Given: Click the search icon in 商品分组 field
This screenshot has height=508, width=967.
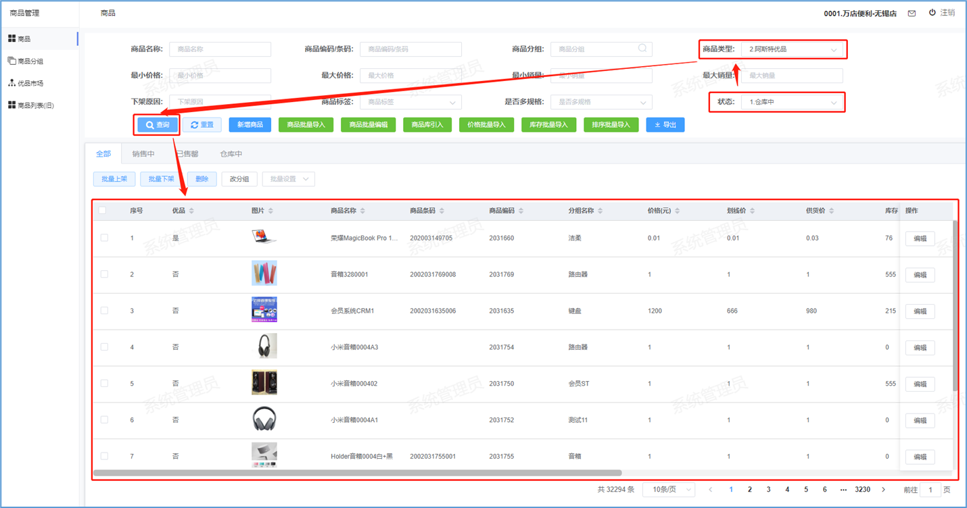Looking at the screenshot, I should point(642,49).
